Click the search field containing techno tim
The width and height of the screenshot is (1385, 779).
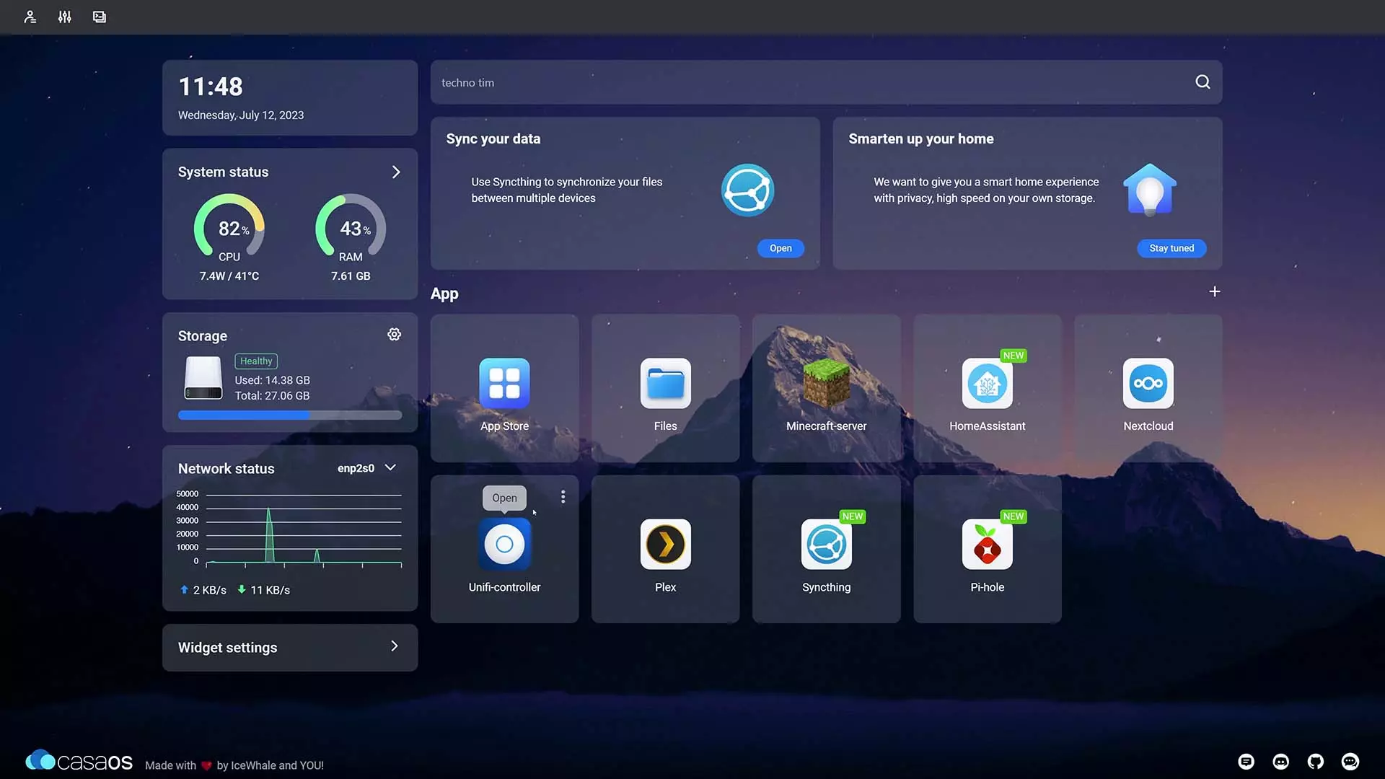point(826,82)
